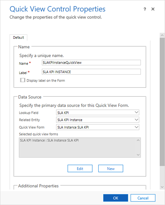Cancel the quick view control changes
This screenshot has height=205, width=165.
[143, 198]
